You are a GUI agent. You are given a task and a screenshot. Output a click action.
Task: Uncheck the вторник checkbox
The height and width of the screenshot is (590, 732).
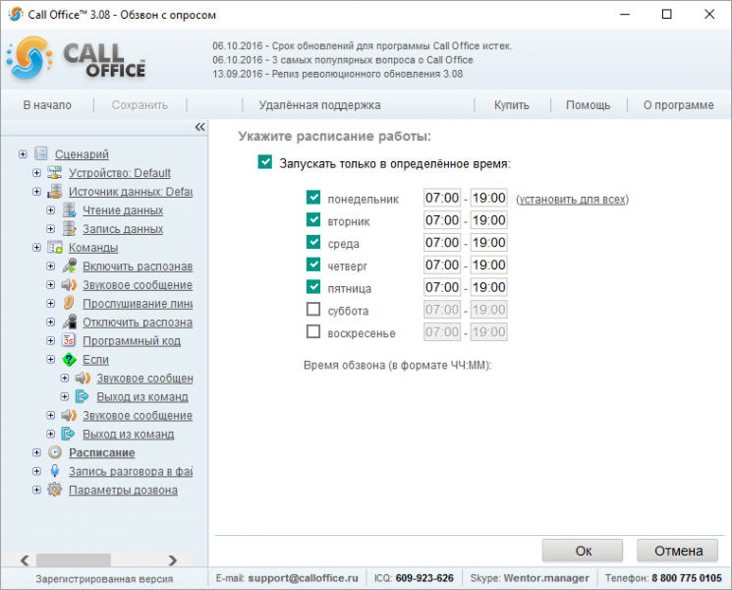[313, 219]
